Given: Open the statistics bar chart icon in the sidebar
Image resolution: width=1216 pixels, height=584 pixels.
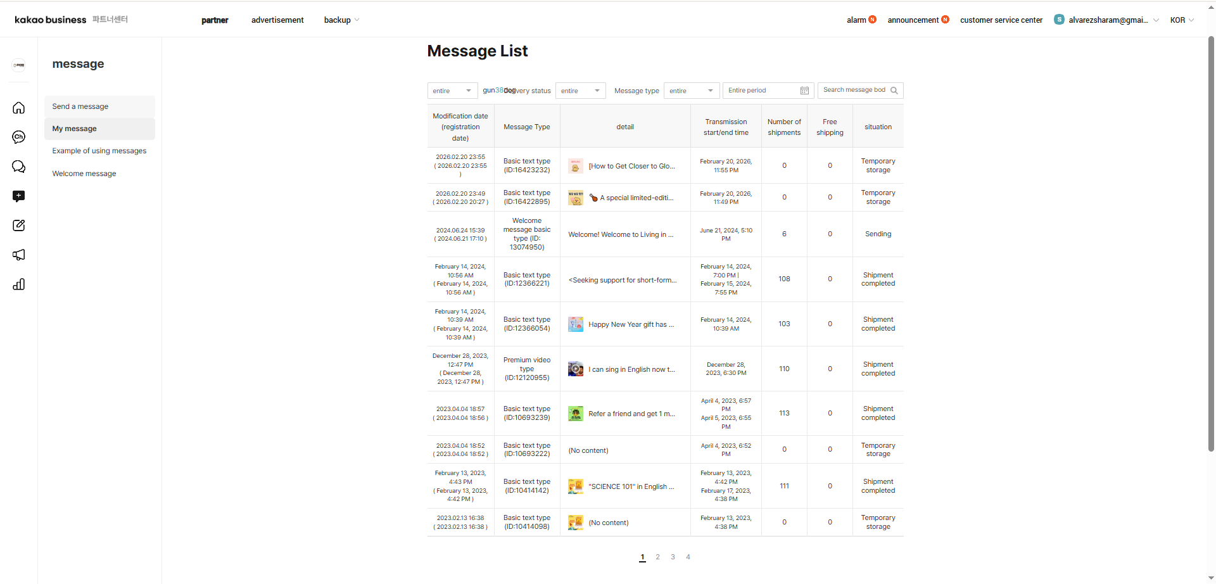Looking at the screenshot, I should tap(19, 284).
